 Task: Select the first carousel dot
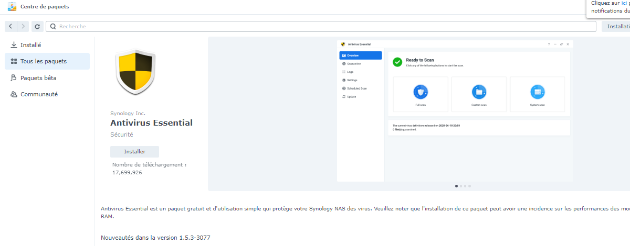point(456,186)
